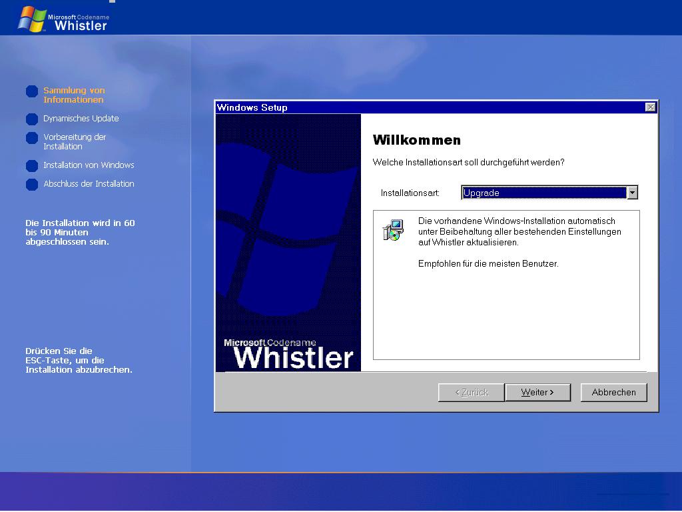
Task: Select the Sammlung von Informationen step
Action: click(74, 95)
